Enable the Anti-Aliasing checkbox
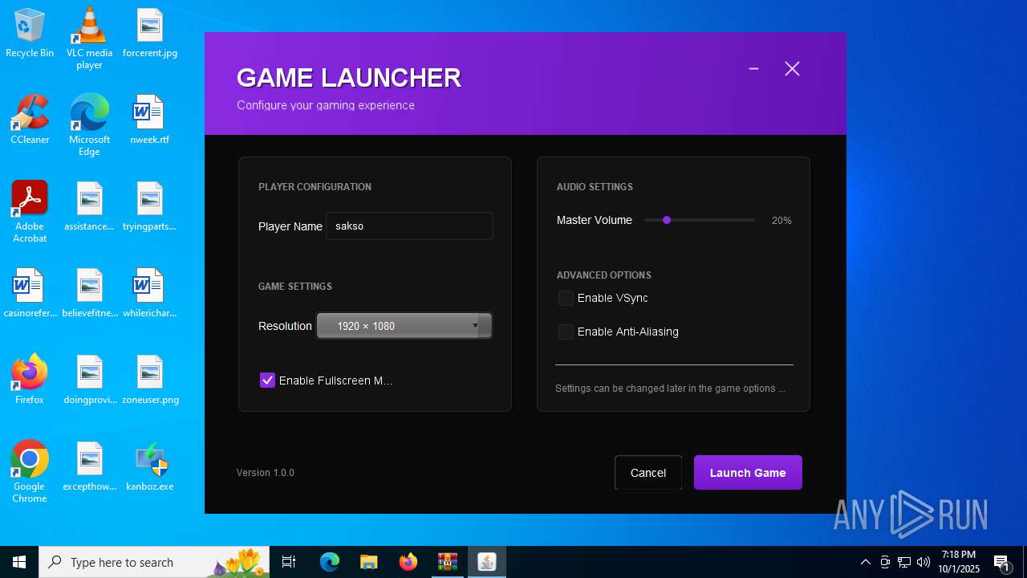Image resolution: width=1027 pixels, height=578 pixels. (x=566, y=332)
